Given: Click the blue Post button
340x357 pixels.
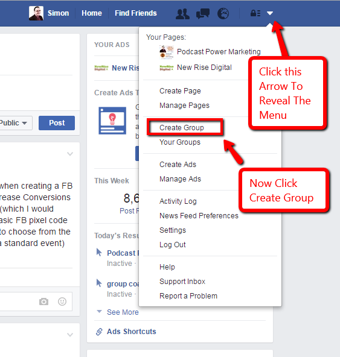Looking at the screenshot, I should click(57, 123).
